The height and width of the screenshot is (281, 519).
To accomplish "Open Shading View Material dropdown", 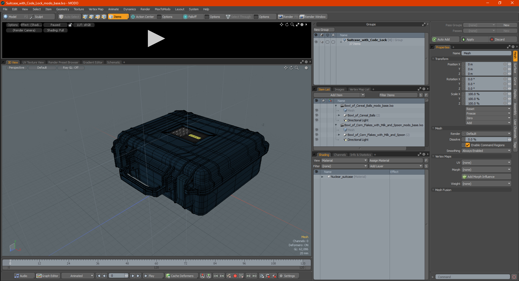I will pos(344,160).
